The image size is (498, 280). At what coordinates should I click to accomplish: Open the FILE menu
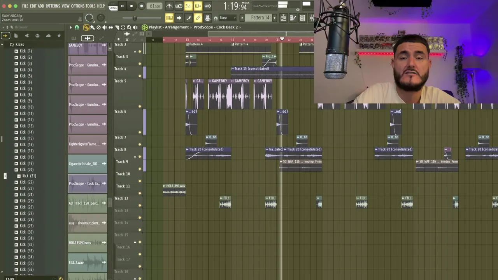[25, 6]
